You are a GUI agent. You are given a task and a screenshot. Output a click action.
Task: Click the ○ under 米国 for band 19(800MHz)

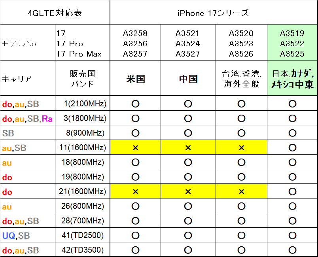coord(135,177)
